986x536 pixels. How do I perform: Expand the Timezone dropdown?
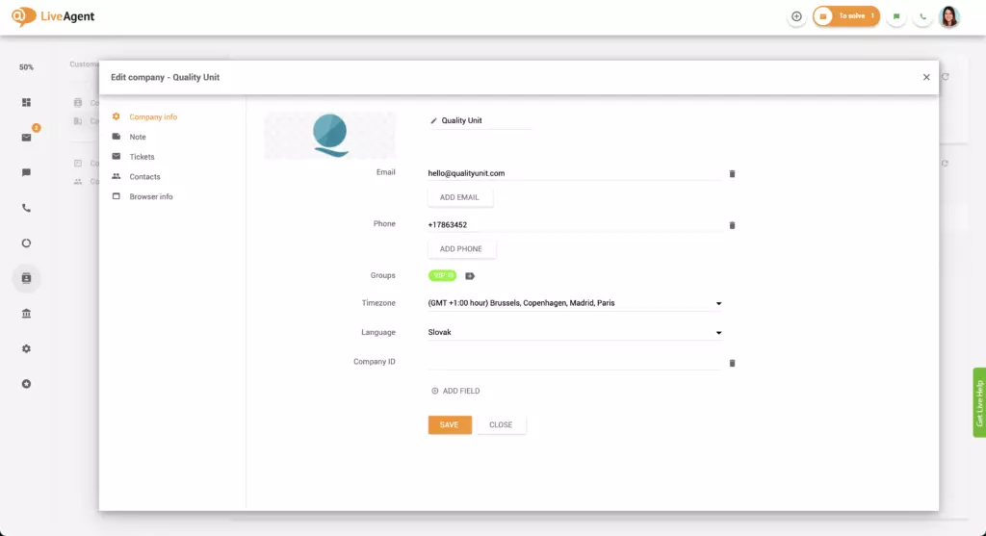[718, 304]
